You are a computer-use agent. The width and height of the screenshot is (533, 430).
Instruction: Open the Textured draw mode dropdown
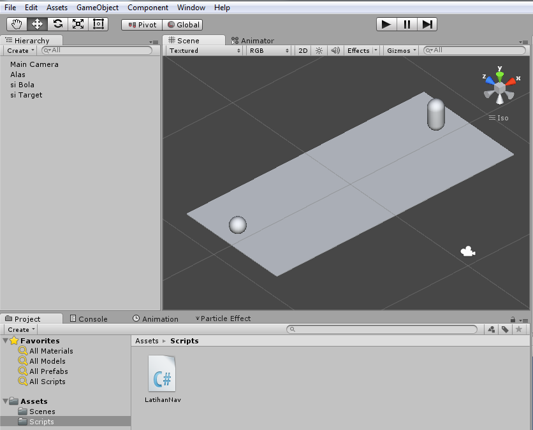pyautogui.click(x=203, y=50)
